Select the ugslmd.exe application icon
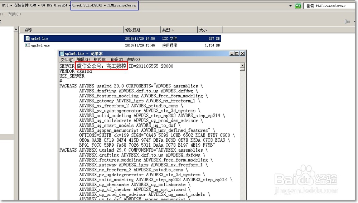Image resolution: width=358 pixels, height=203 pixels. tap(28, 45)
